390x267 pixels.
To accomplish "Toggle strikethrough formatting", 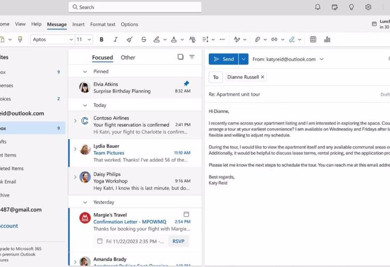I will pos(143,40).
